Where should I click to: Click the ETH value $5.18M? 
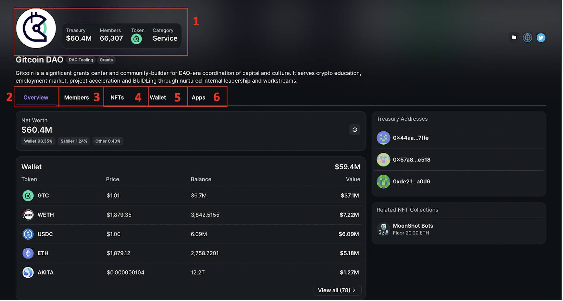tap(349, 253)
